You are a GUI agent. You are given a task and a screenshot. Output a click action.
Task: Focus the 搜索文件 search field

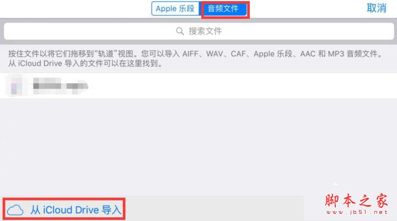point(198,31)
